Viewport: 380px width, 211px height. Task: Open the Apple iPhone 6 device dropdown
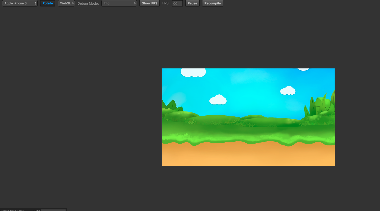pyautogui.click(x=20, y=3)
